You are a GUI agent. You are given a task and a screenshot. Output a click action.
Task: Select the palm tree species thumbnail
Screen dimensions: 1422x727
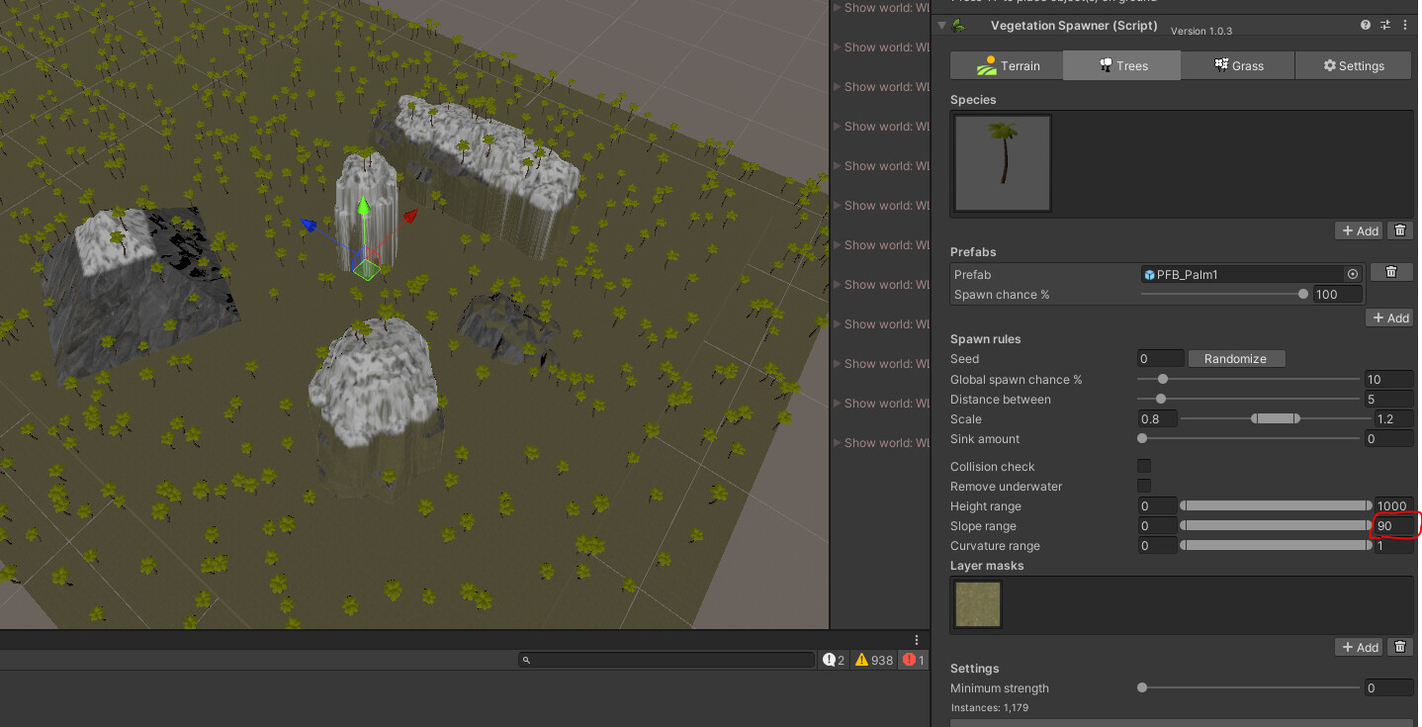(x=1002, y=161)
